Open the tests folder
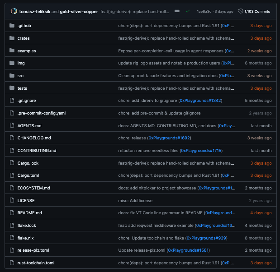280x272 pixels. tap(22, 88)
